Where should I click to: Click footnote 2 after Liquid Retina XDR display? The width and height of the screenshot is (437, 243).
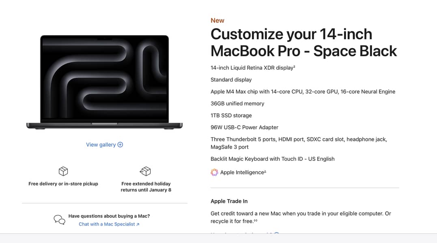294,67
